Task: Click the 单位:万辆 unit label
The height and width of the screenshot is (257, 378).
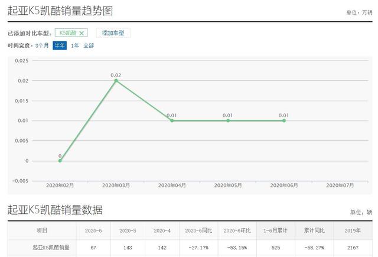Action: (x=359, y=12)
